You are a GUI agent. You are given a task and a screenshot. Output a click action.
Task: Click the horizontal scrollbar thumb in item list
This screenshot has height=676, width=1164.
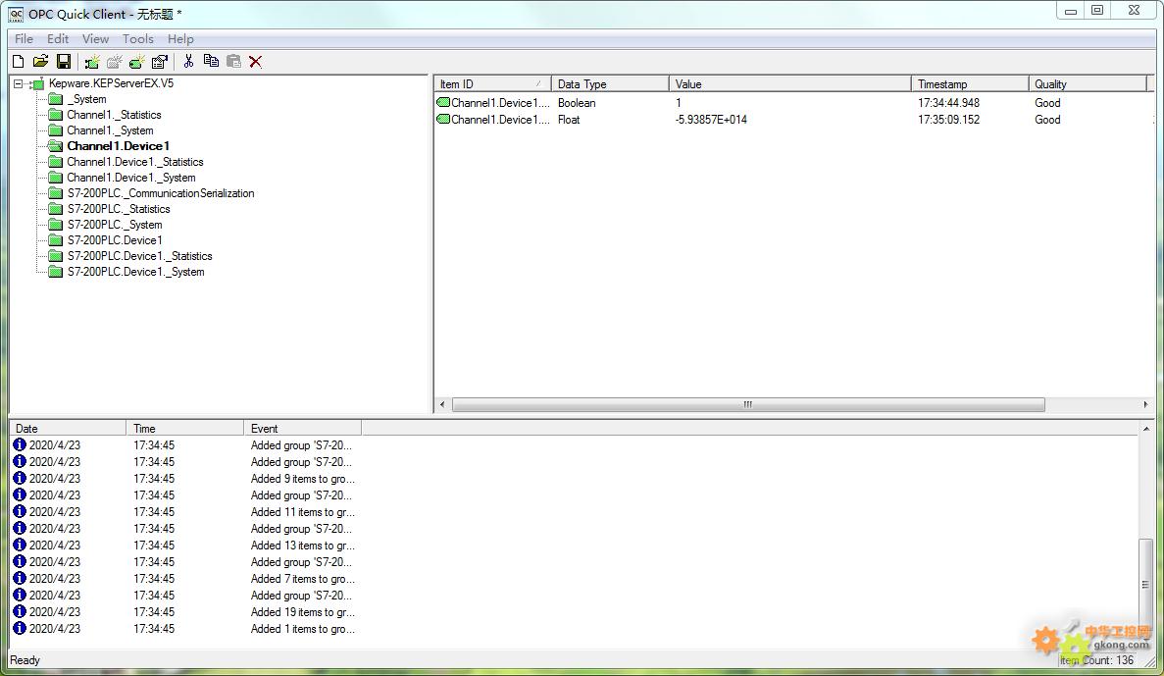(748, 405)
